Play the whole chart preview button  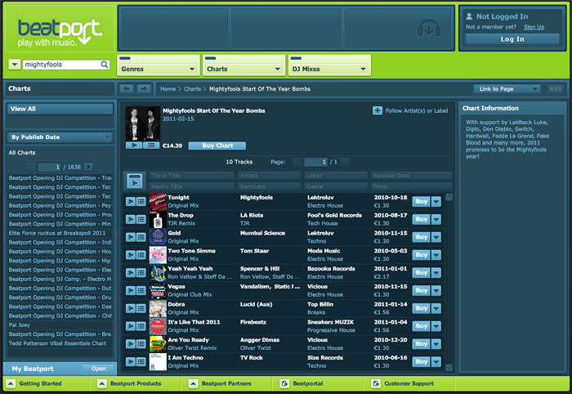pos(134,146)
